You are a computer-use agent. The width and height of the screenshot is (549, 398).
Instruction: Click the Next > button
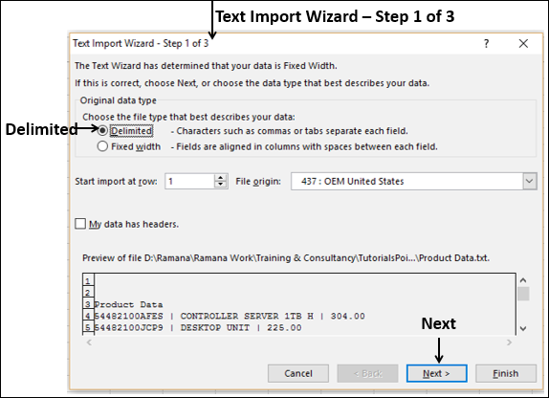point(436,373)
